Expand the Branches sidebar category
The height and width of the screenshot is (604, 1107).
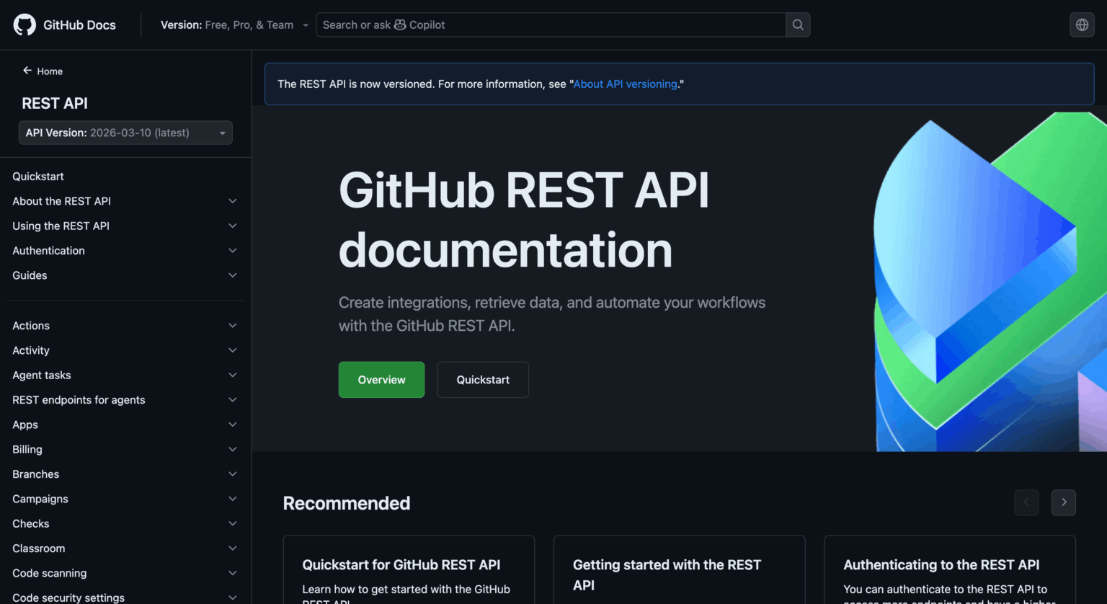click(125, 474)
